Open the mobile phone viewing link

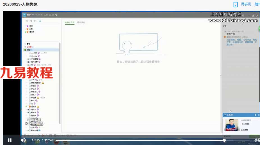coord(247,4)
